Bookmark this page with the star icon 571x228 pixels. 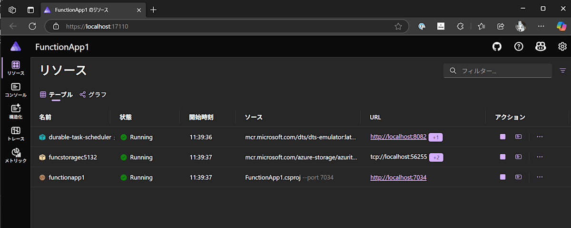[x=398, y=27]
